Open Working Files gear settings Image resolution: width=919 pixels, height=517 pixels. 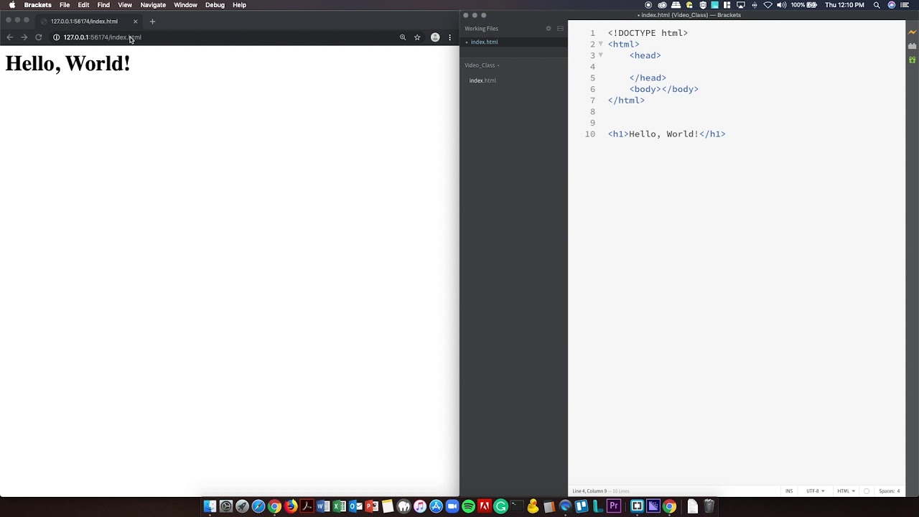pos(549,29)
